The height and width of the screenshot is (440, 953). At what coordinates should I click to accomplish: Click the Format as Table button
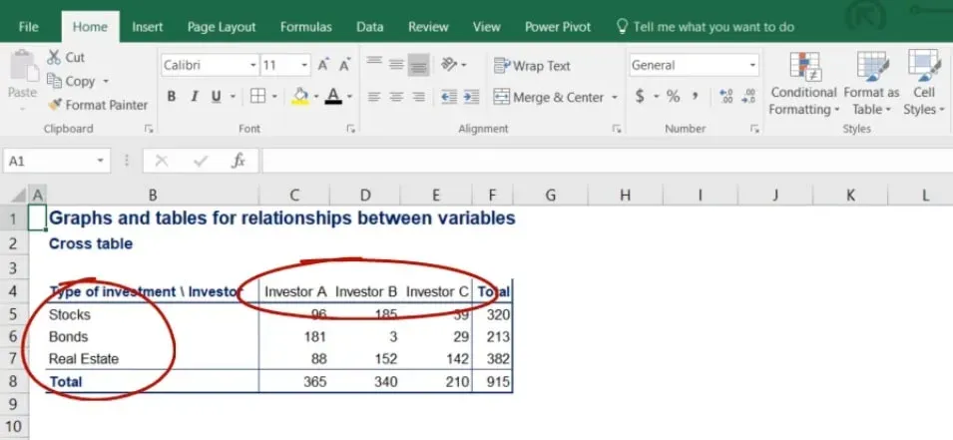[x=871, y=84]
